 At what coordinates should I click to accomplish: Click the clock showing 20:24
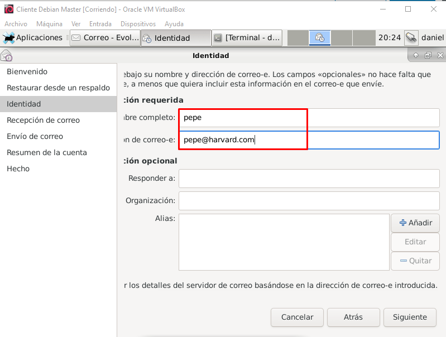[x=389, y=38]
